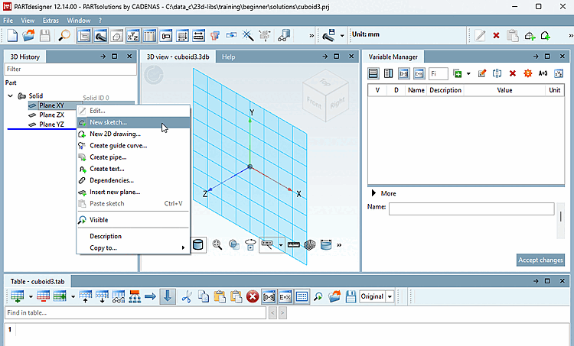
Task: Click the scissors cut icon in the table toolbar
Action: click(x=187, y=296)
